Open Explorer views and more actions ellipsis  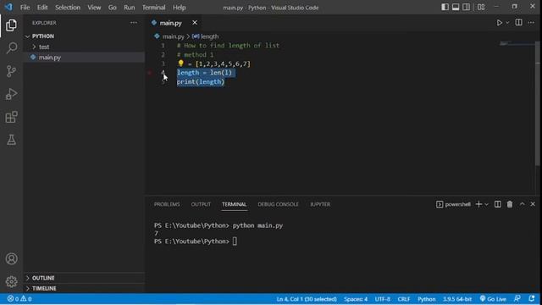coord(134,23)
